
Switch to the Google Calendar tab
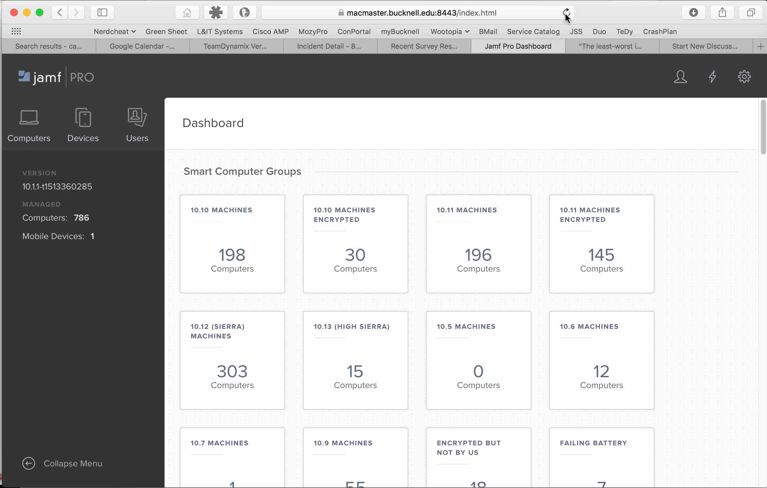pyautogui.click(x=142, y=46)
